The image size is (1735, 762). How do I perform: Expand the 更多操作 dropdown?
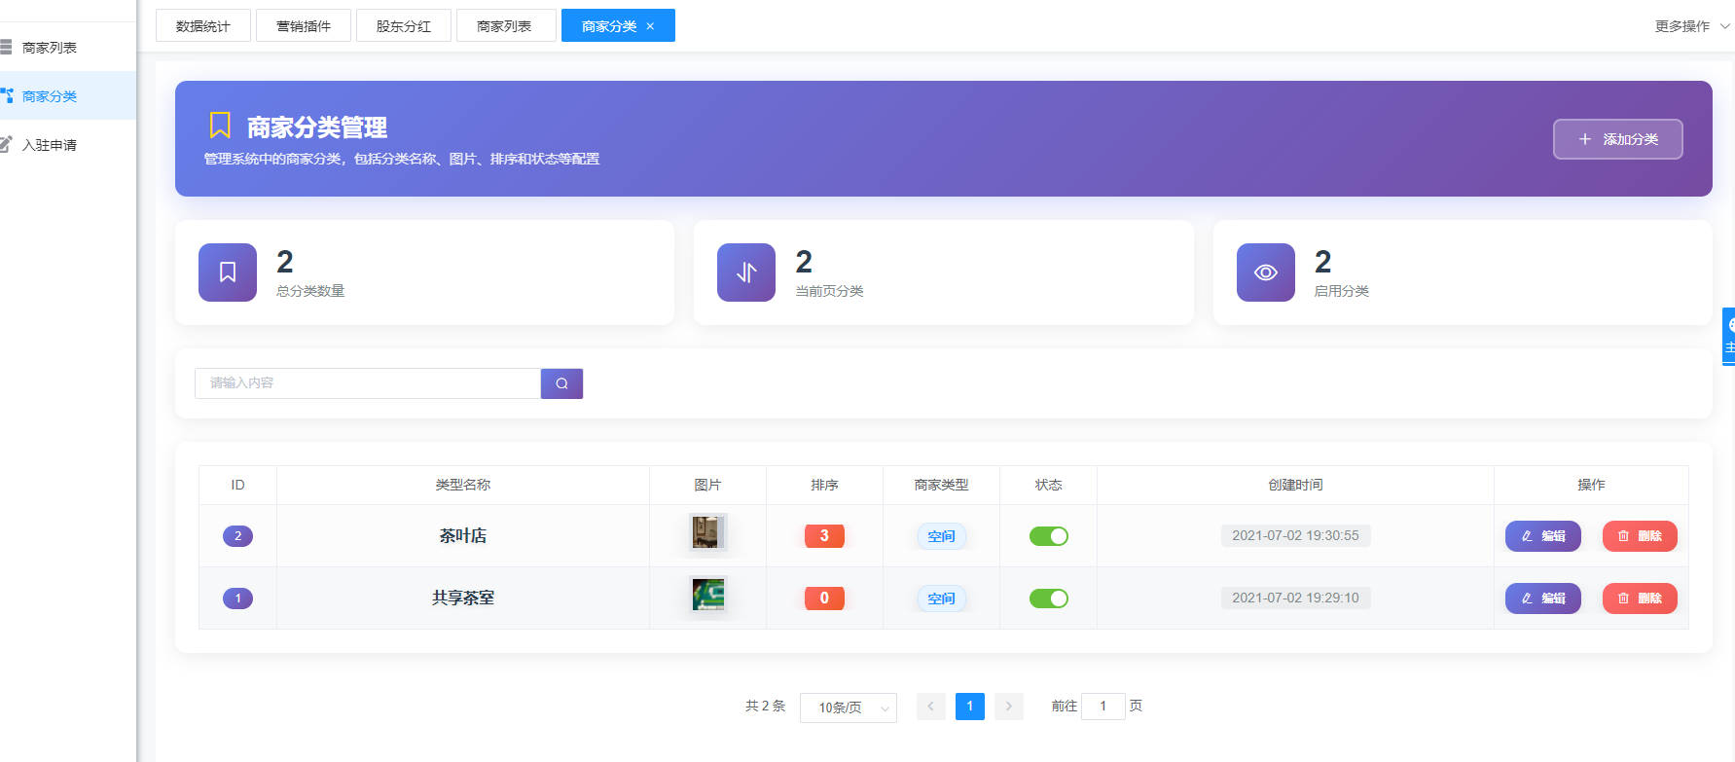pos(1690,26)
